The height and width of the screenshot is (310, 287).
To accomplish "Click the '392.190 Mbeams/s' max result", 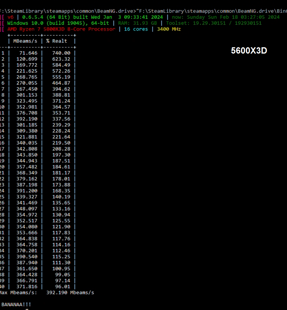I will [x=70, y=293].
